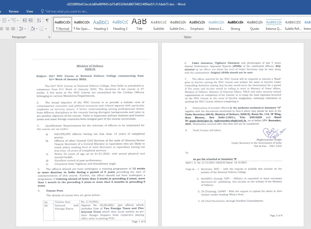The image size is (311, 229).
Task: Open the Paragraph dialog launcher
Action: pyautogui.click(x=49, y=37)
